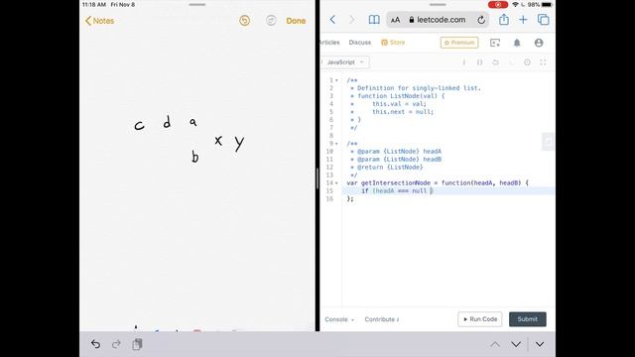
Task: Click the side panel tab at editor's right edge
Action: coord(548,141)
